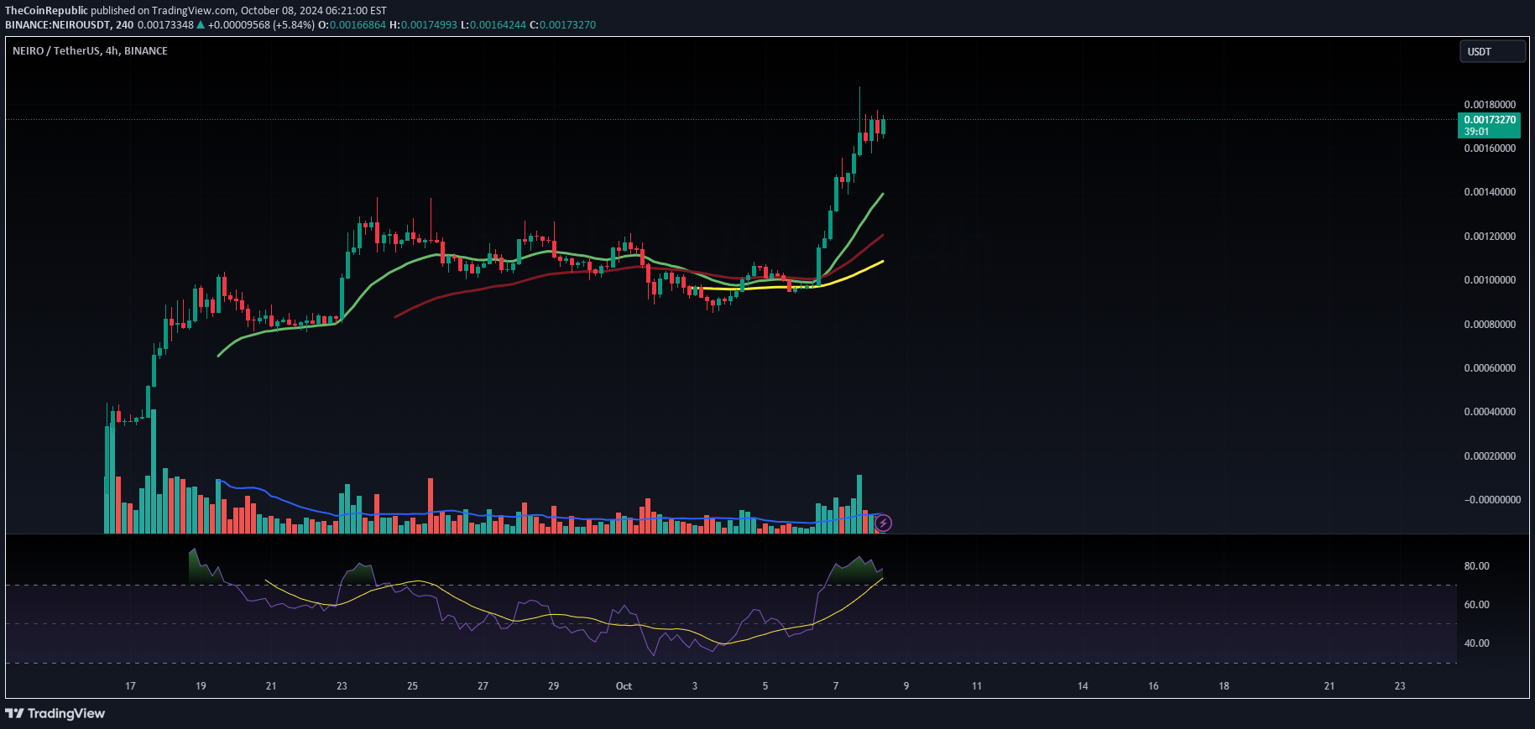Click the 0.00120000 price axis label

[x=1490, y=237]
